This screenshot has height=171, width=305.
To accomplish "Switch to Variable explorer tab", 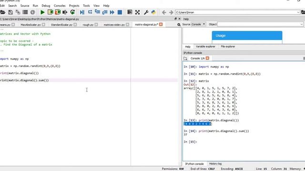I will [205, 47].
